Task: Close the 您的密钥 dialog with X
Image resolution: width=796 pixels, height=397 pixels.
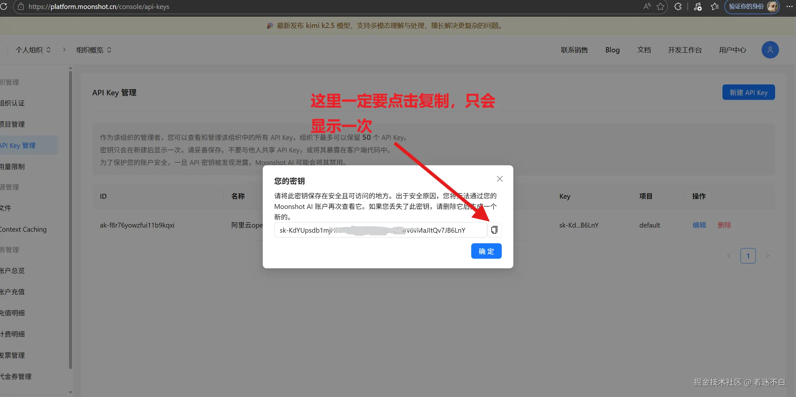Action: pyautogui.click(x=500, y=179)
